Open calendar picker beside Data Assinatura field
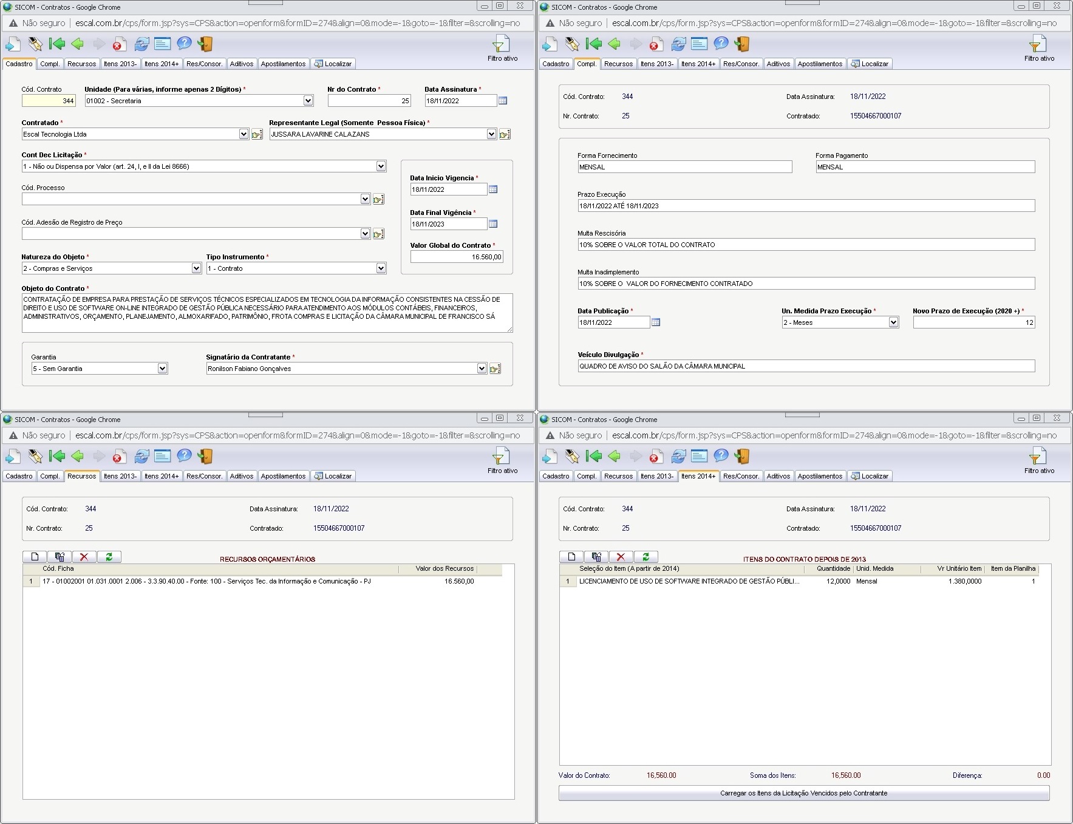The height and width of the screenshot is (824, 1073). [x=503, y=101]
